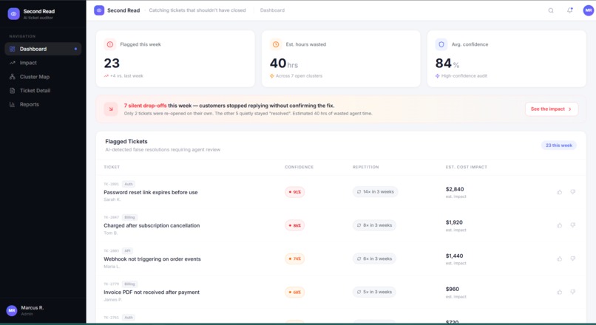
Task: Open ticket Webhook not triggering on order events
Action: coord(152,259)
